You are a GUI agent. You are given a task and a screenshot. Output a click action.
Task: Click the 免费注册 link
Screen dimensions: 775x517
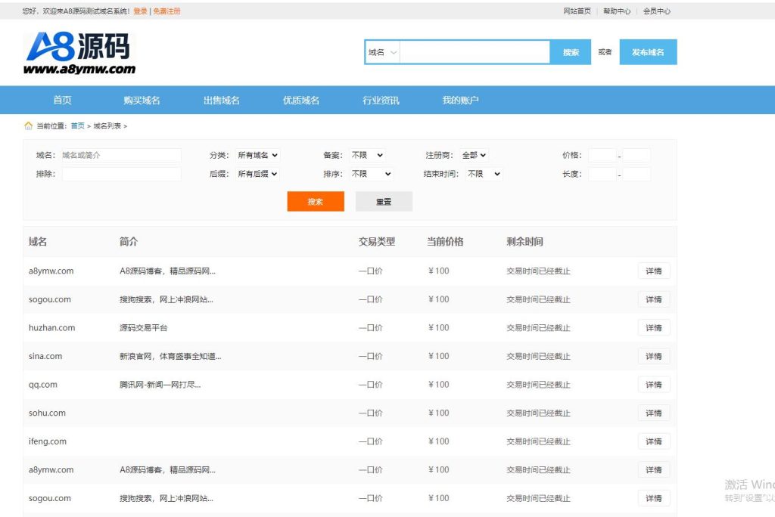pos(167,11)
